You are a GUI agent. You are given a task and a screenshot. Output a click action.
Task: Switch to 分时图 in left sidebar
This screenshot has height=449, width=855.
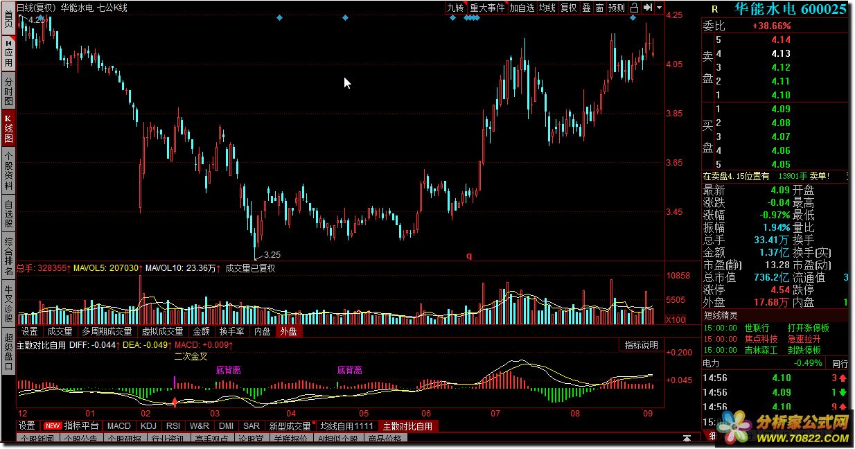pyautogui.click(x=8, y=91)
